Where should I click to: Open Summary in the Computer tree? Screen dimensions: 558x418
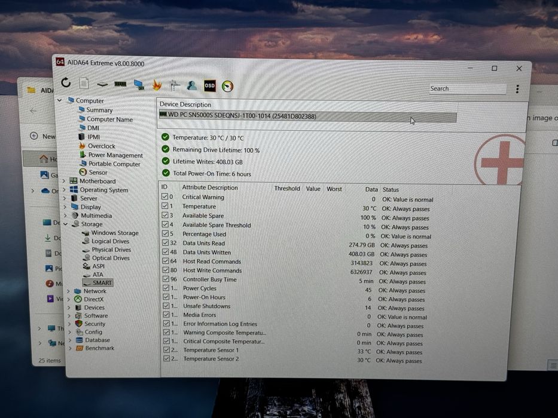coord(99,110)
